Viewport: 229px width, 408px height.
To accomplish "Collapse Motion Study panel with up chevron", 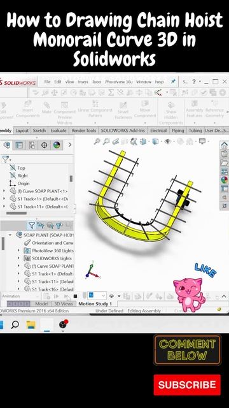I will point(224,296).
